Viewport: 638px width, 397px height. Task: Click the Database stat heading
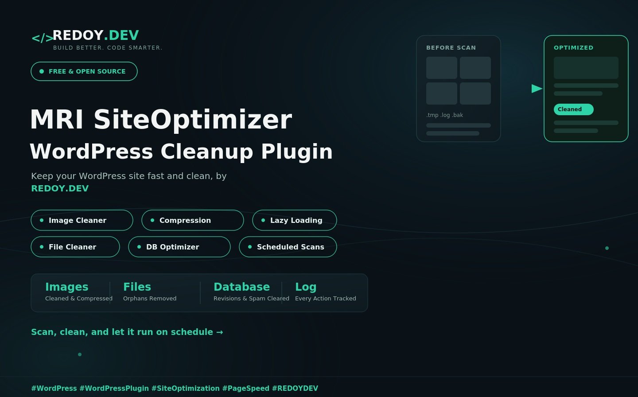point(241,287)
